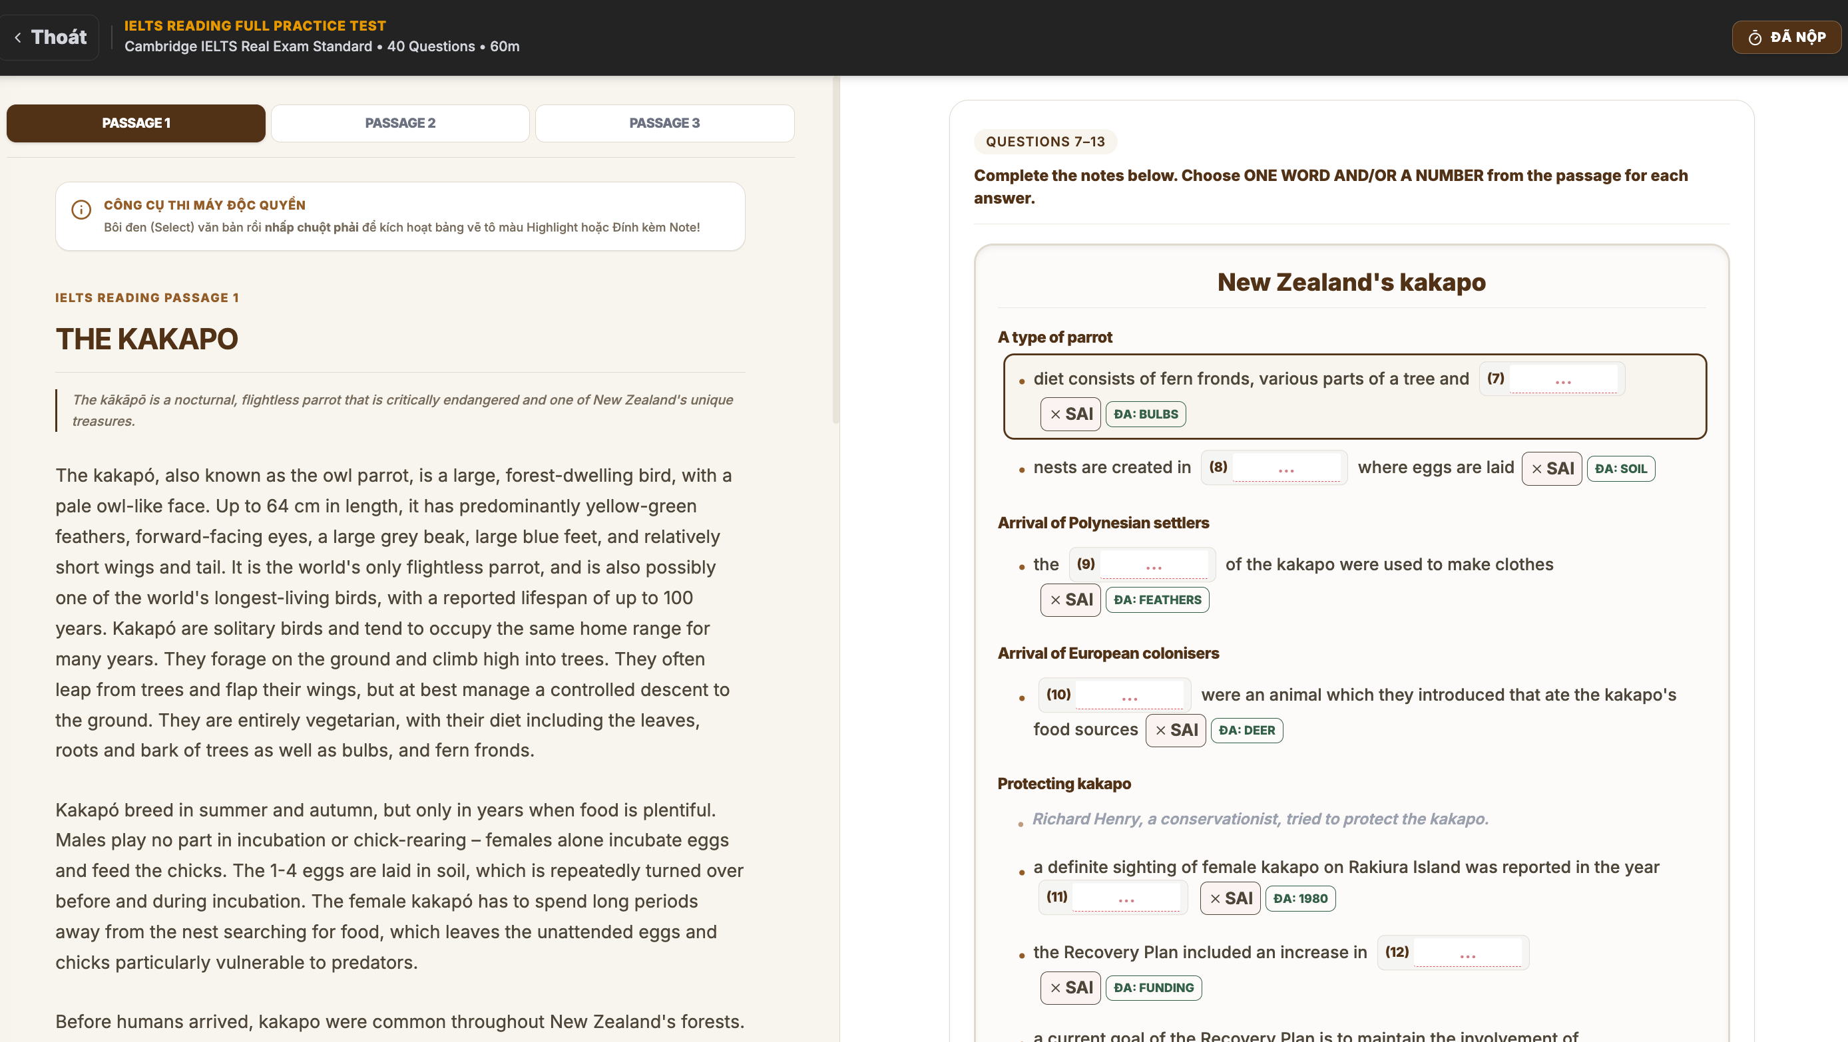Image resolution: width=1848 pixels, height=1042 pixels.
Task: Click the ĐÃ NỘP submitted button
Action: pos(1786,37)
